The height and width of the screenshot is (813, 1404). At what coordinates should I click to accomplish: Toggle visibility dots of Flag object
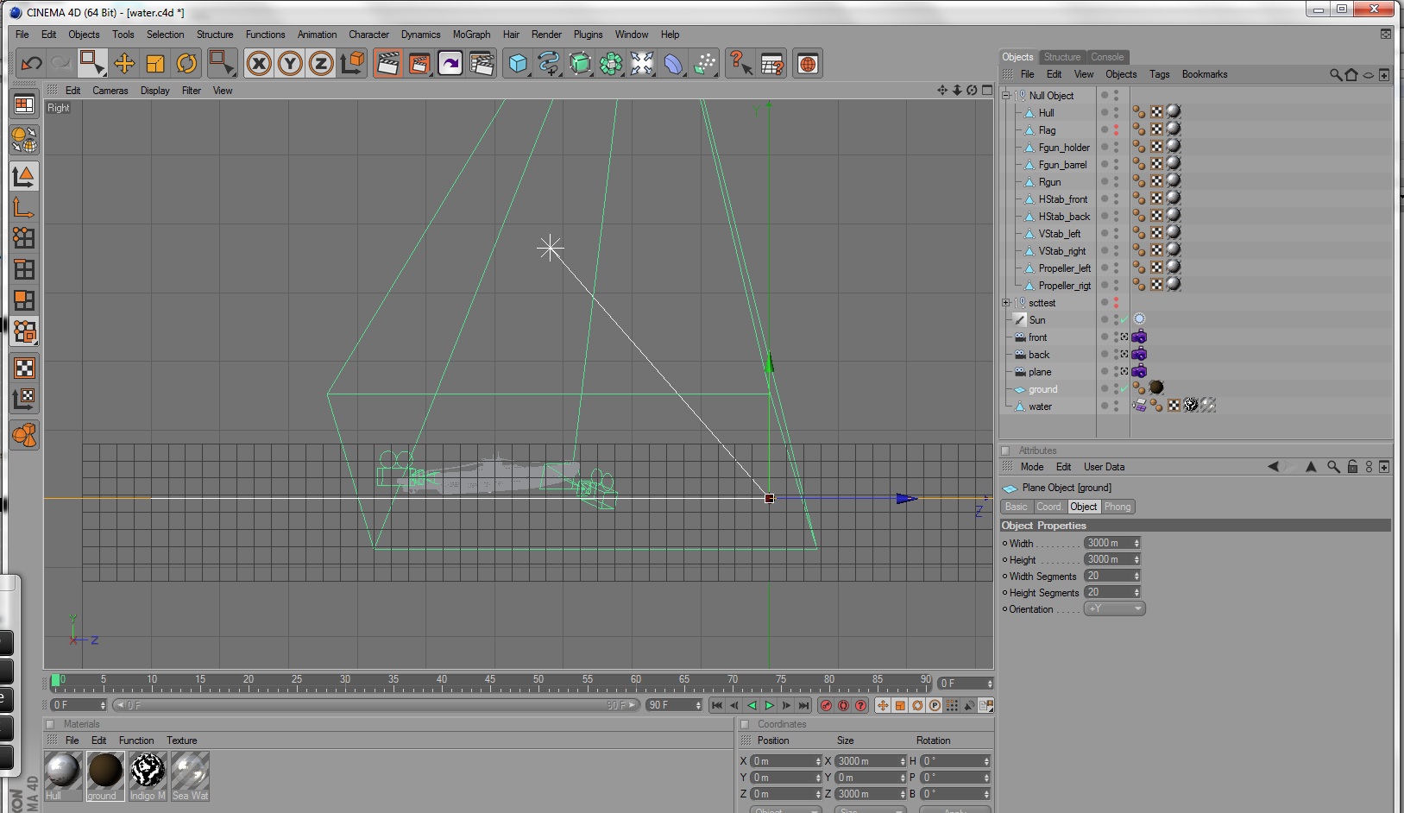(x=1116, y=130)
